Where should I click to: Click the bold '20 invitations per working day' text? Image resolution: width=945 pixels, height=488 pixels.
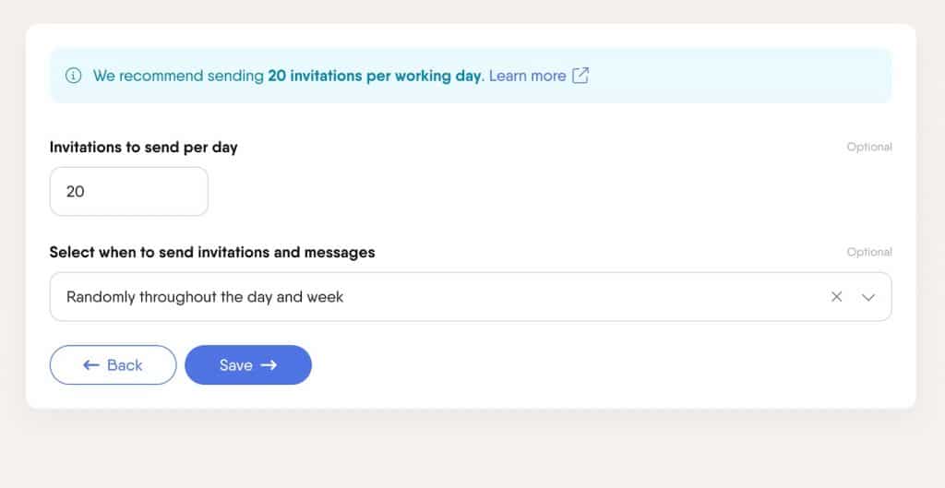pyautogui.click(x=375, y=76)
